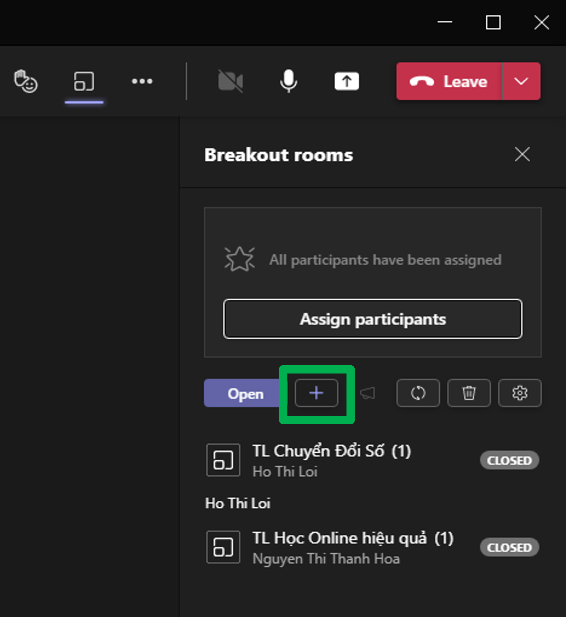
Task: Open the More actions ellipsis menu
Action: tap(142, 81)
